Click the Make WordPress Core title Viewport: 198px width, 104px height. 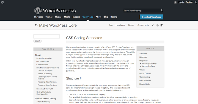pos(58,25)
